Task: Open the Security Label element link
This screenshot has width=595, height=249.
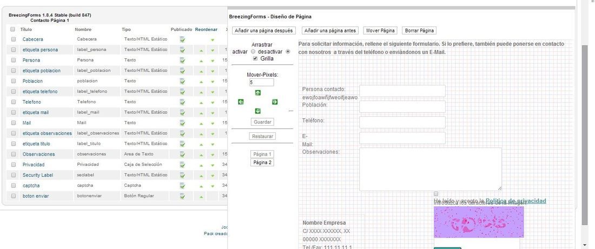Action: pyautogui.click(x=38, y=175)
